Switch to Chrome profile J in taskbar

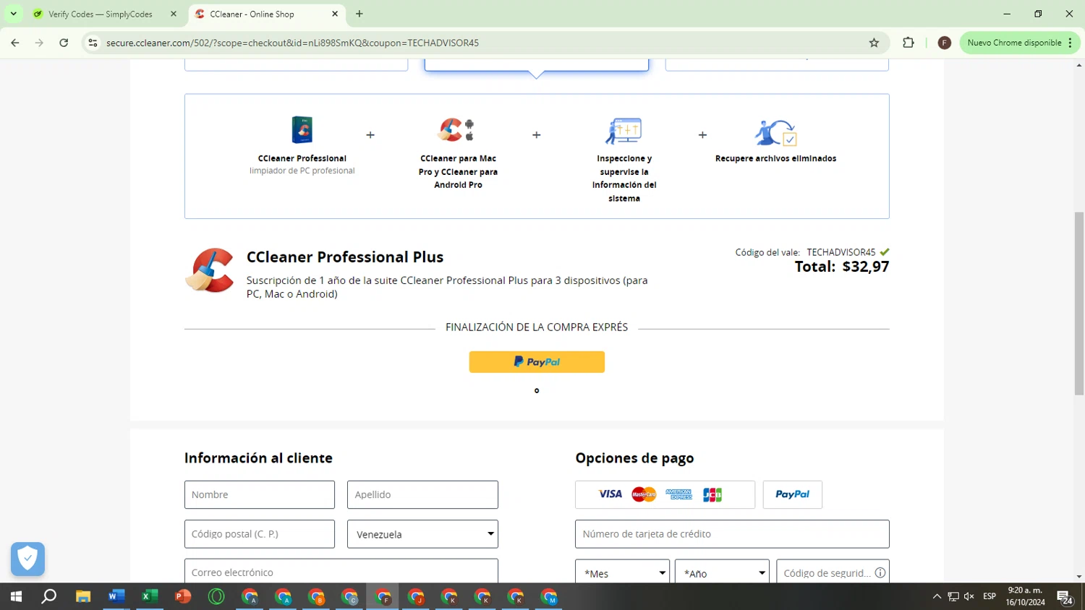416,597
